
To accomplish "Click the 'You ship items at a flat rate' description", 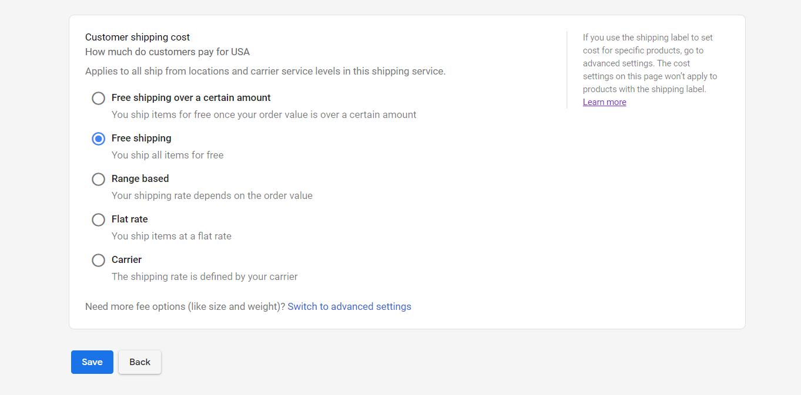I will coord(172,236).
